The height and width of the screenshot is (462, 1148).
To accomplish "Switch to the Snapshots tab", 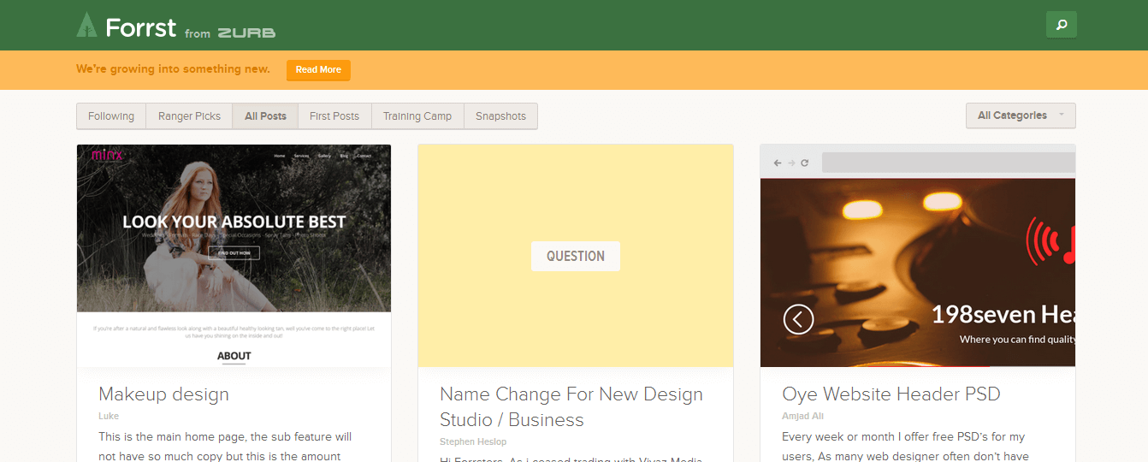I will point(500,116).
